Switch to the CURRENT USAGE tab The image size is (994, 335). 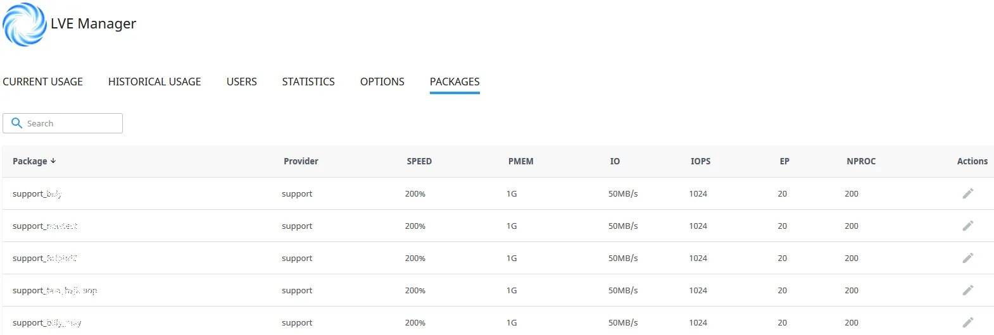coord(42,82)
